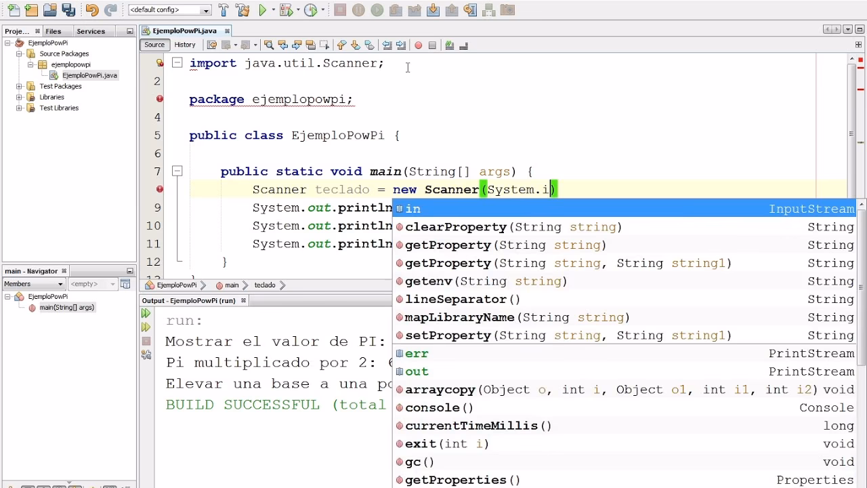Screen dimensions: 867x488
Task: Start macro recording with the red circle
Action: click(x=418, y=45)
